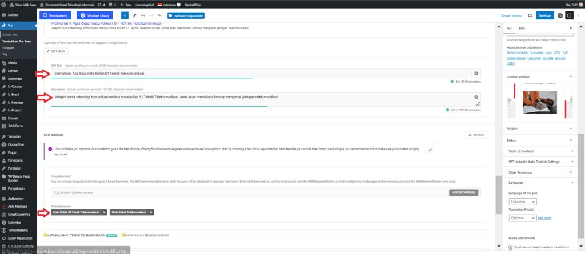Open SmartCrawl Pro in the admin sidebar
585x254 pixels.
18,215
